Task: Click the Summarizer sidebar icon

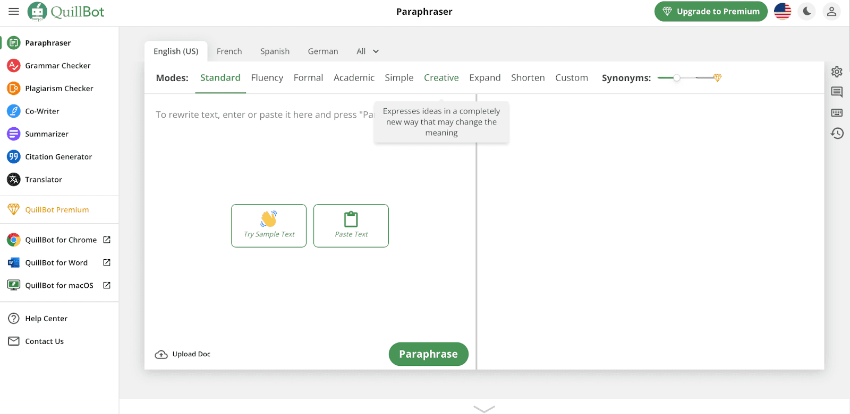Action: pos(14,134)
